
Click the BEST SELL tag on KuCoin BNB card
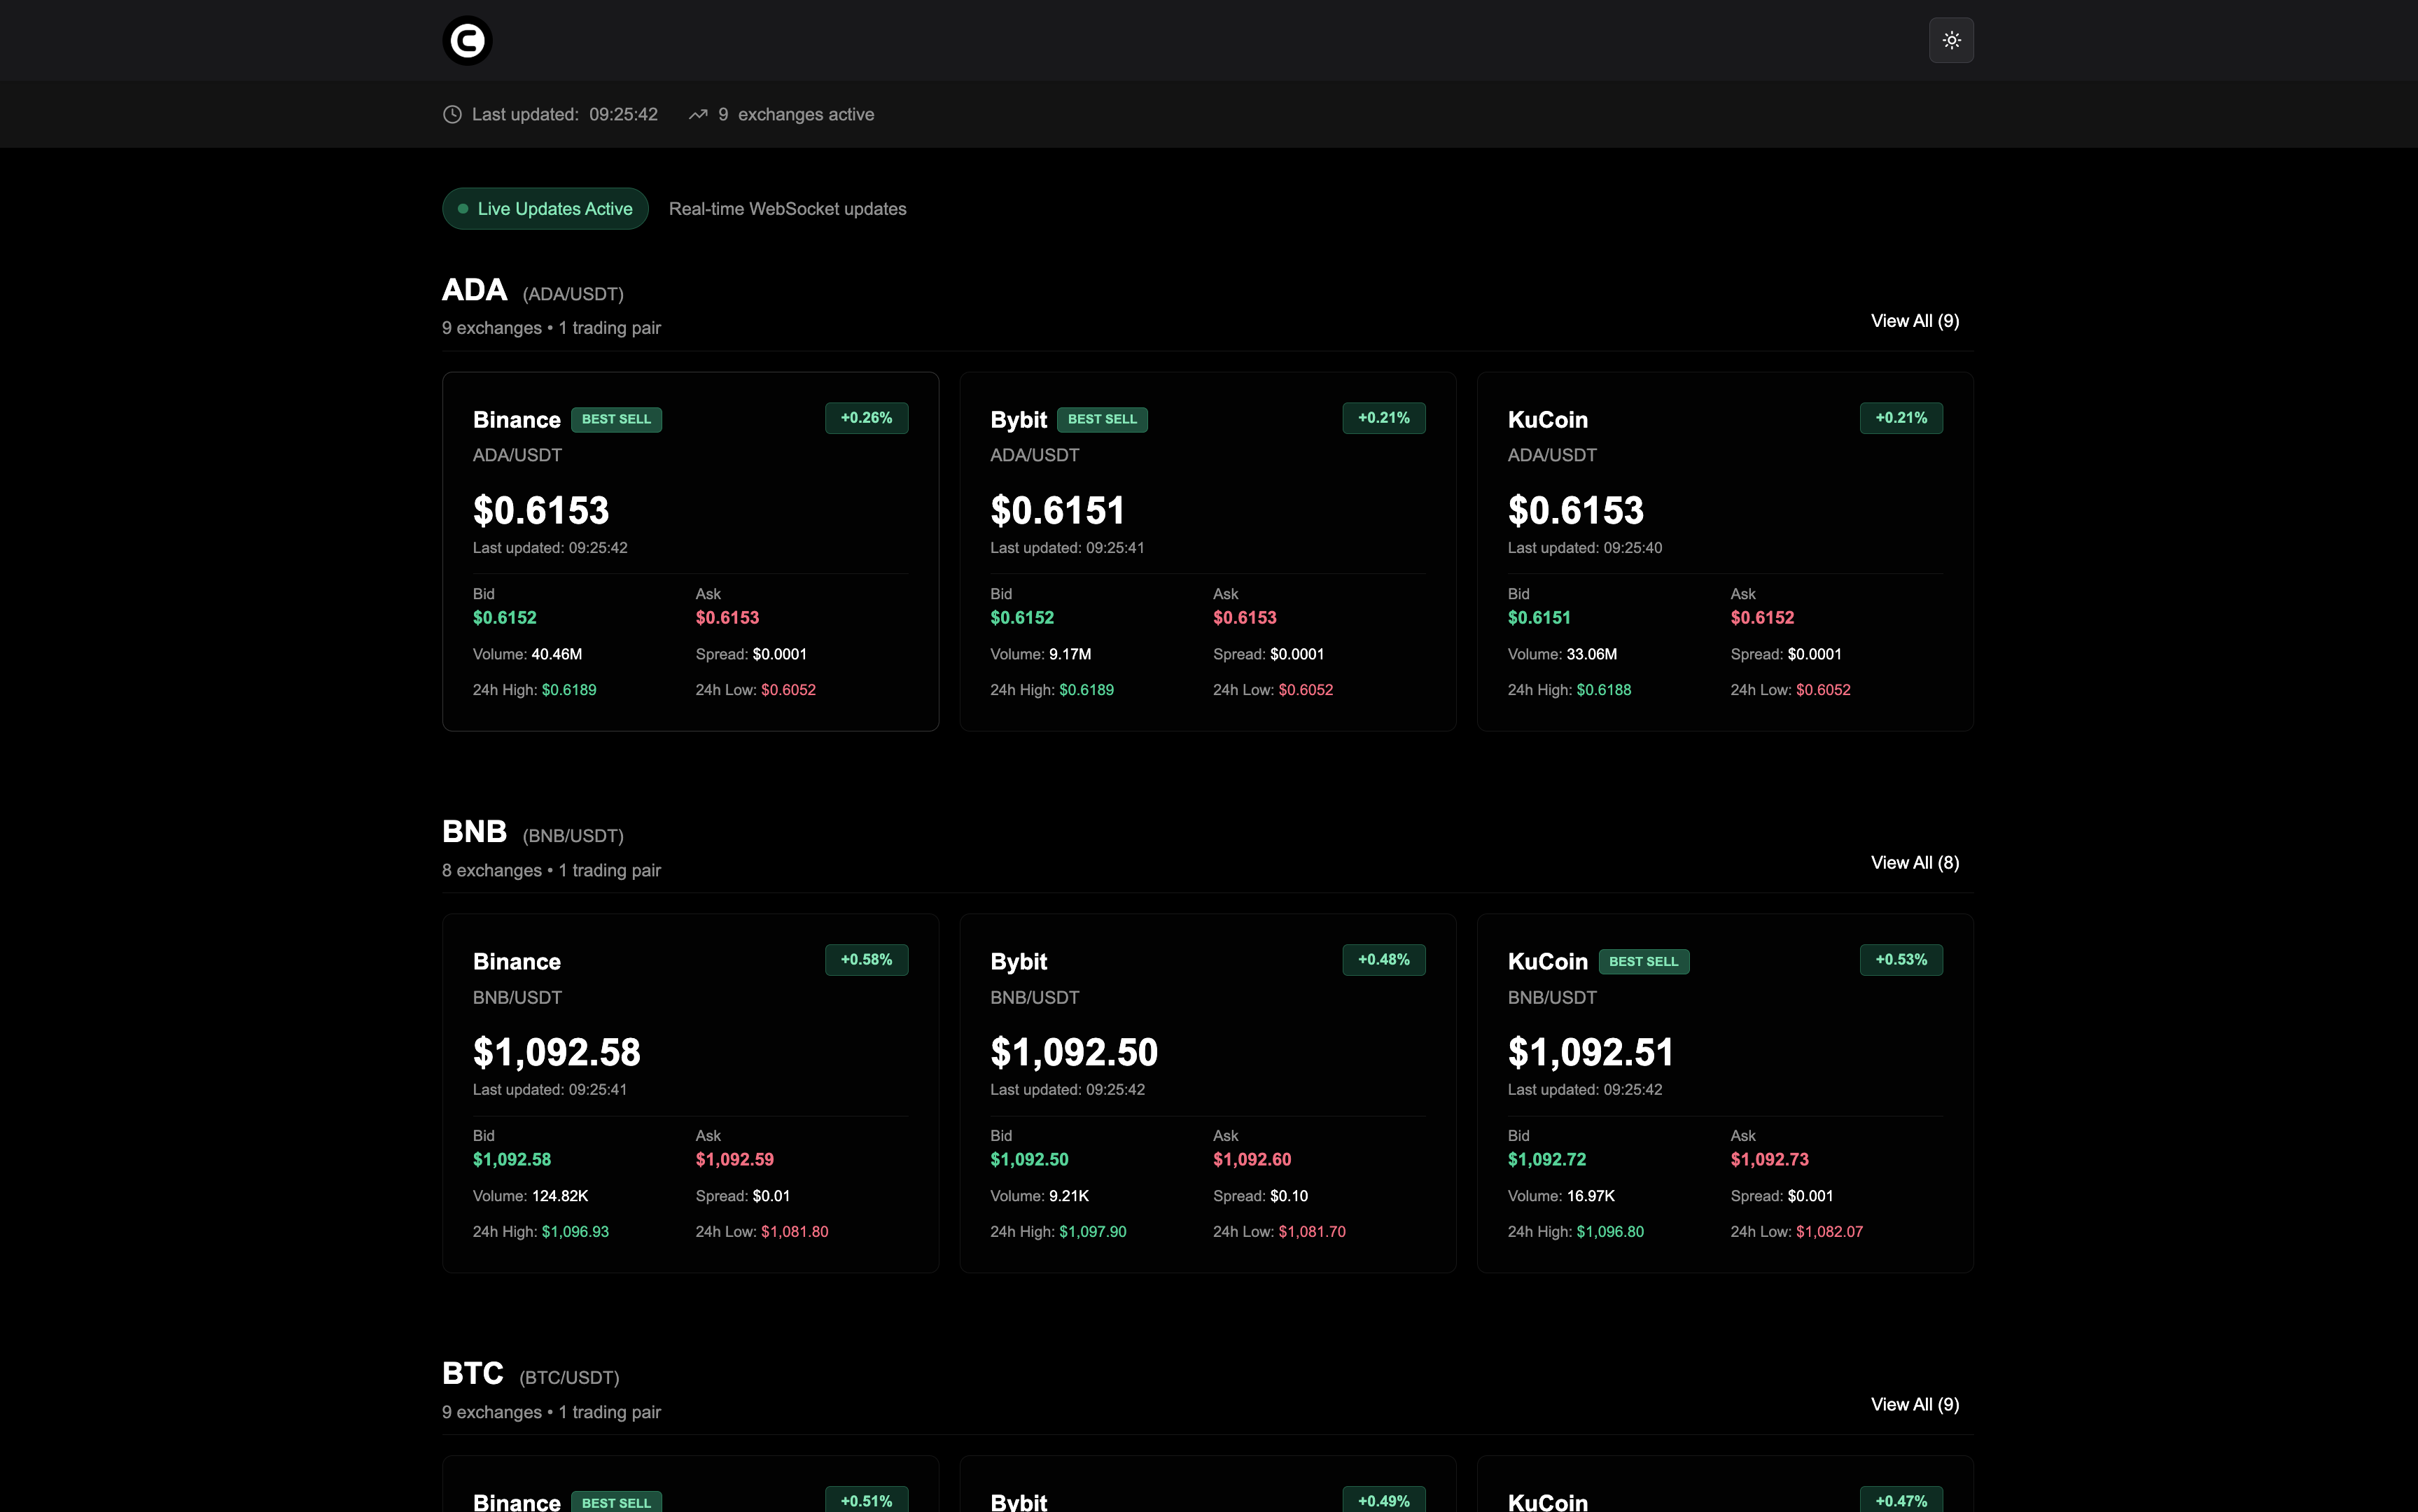pos(1644,961)
